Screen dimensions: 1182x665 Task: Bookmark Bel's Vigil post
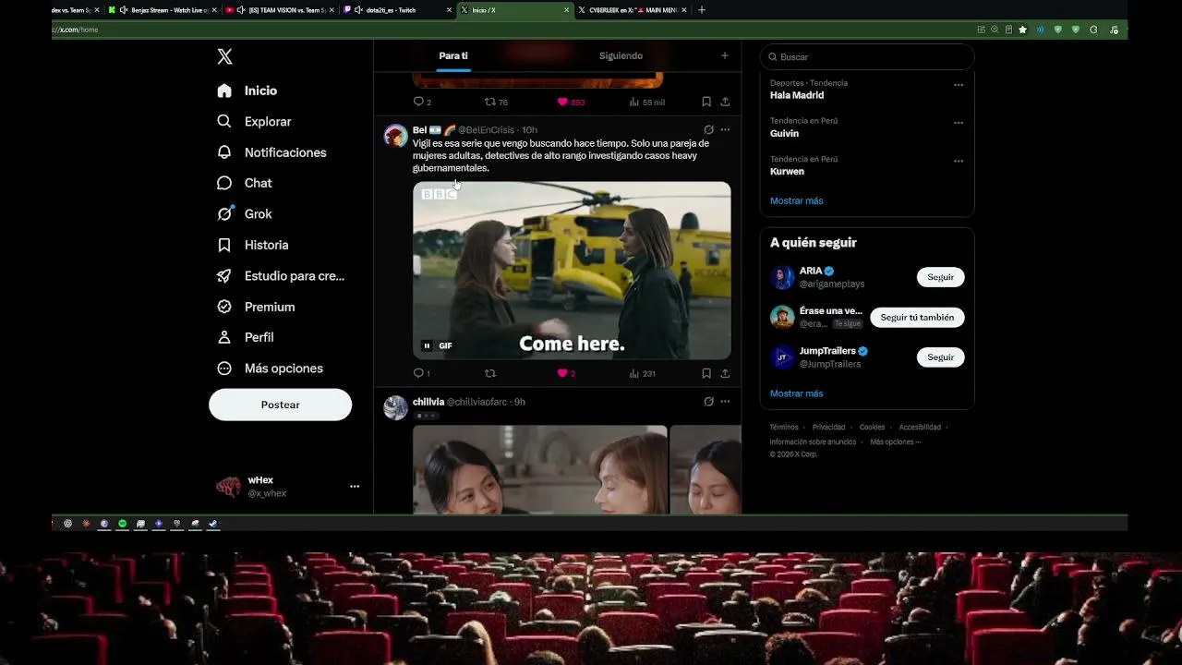tap(706, 373)
